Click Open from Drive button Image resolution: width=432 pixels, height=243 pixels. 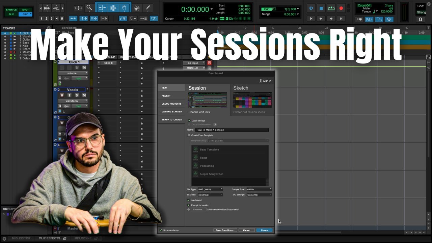tap(225, 230)
